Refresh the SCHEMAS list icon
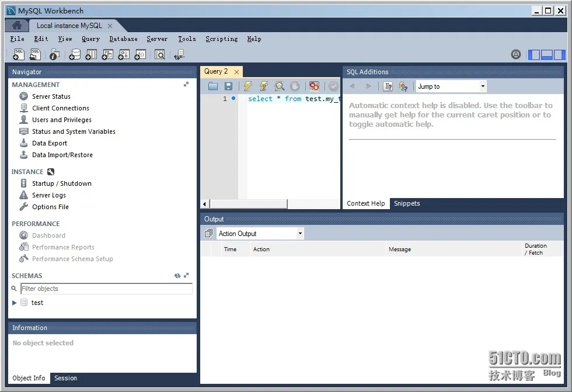This screenshot has height=392, width=572. (177, 276)
